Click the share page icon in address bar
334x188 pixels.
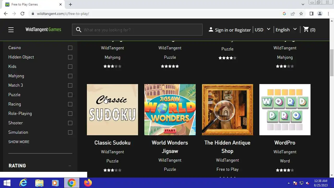coord(293,14)
